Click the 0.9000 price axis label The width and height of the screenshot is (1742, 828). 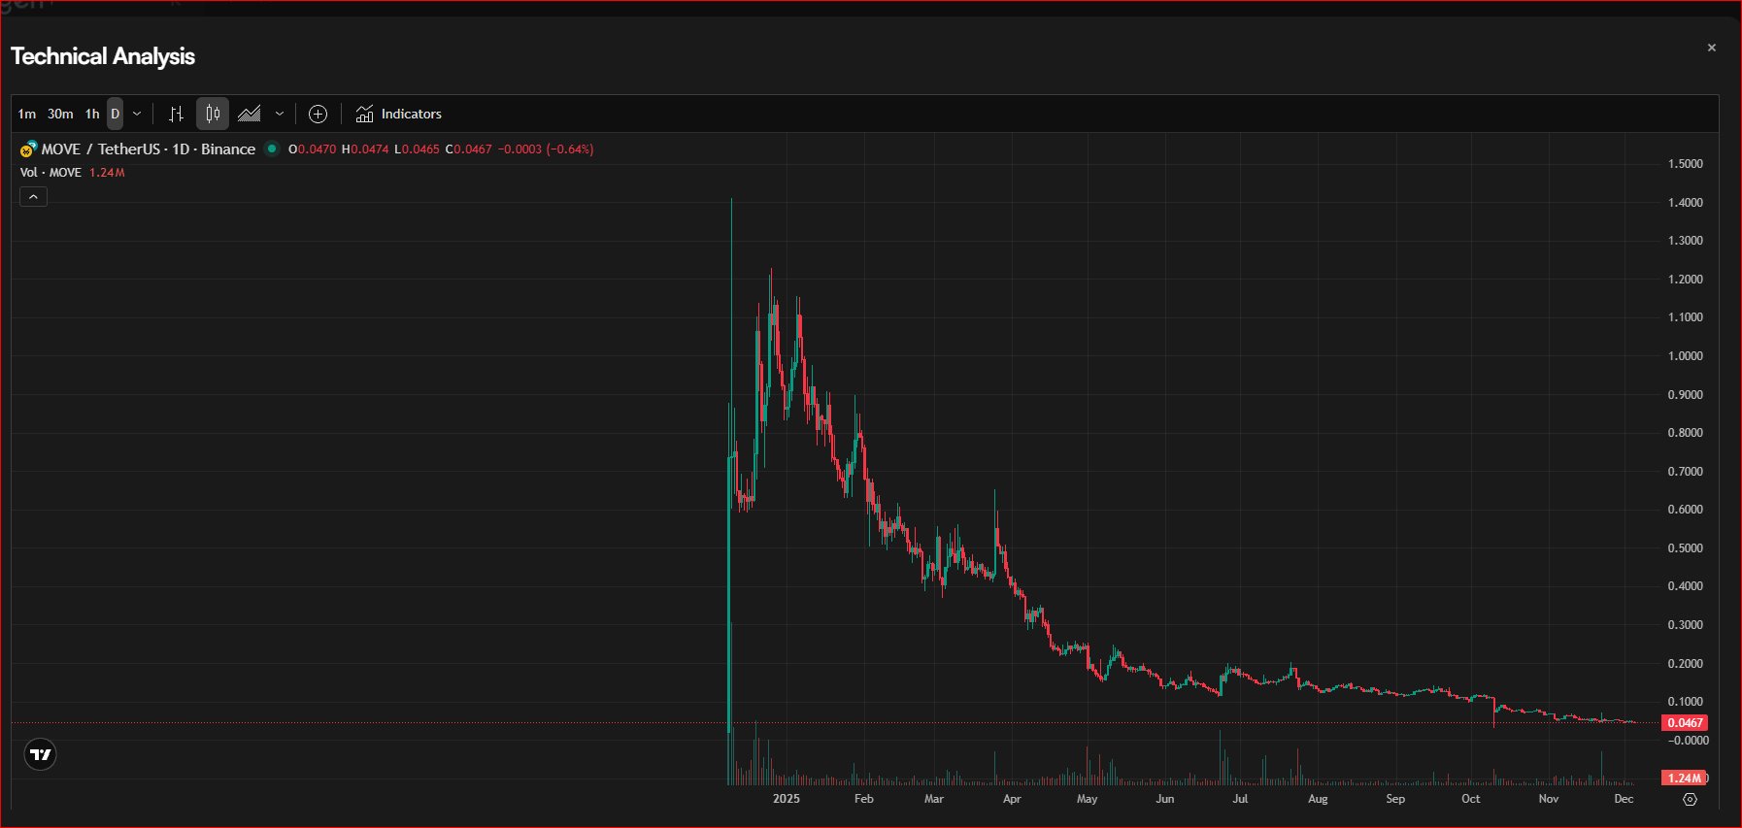click(x=1686, y=395)
